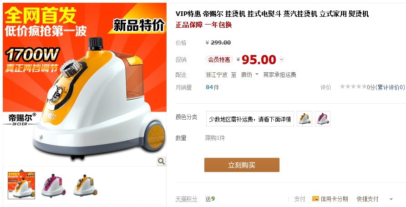The height and width of the screenshot is (207, 406).
Task: Click the magnifier zoom icon on product image
Action: pos(161,161)
